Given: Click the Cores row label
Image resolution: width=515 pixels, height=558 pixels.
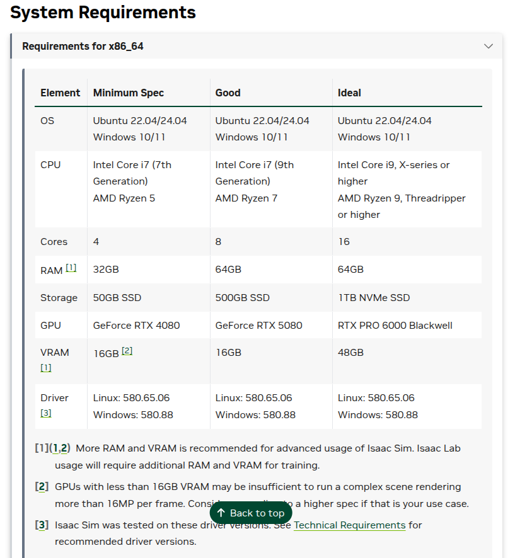Looking at the screenshot, I should point(54,242).
